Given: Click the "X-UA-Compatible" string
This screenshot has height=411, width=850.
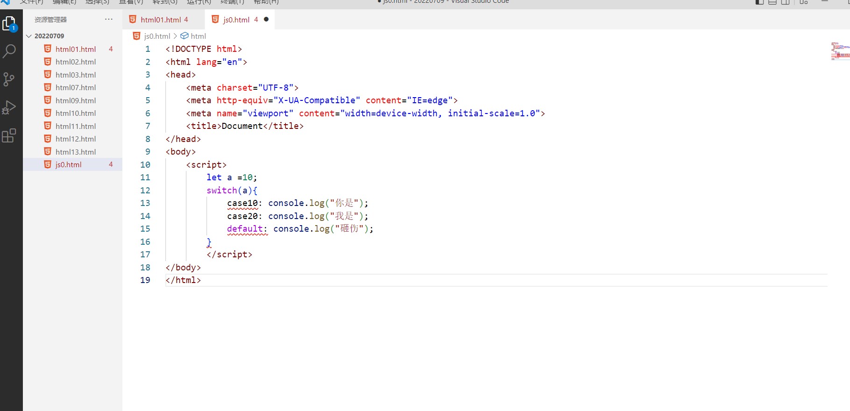Looking at the screenshot, I should [317, 100].
